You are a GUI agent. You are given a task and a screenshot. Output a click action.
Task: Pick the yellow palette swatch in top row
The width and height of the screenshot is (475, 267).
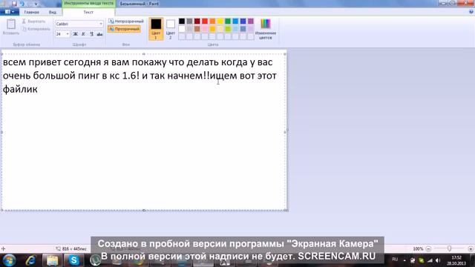pos(220,22)
